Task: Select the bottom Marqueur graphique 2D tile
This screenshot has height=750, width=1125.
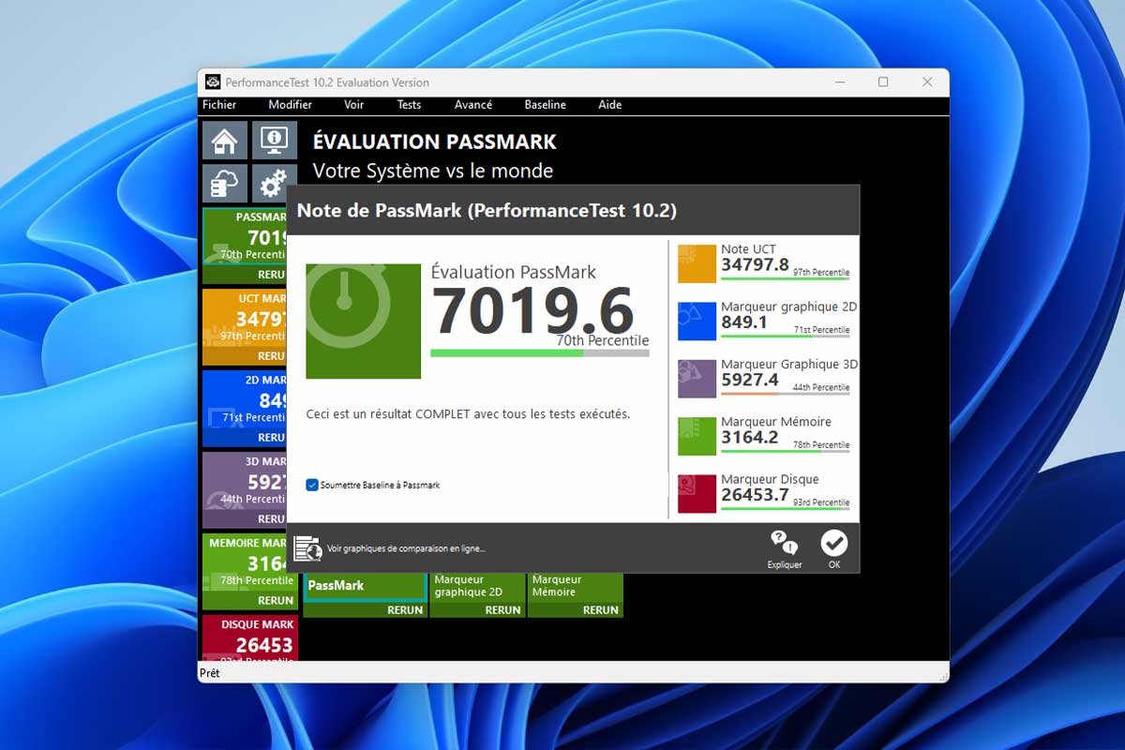Action: coord(477,587)
